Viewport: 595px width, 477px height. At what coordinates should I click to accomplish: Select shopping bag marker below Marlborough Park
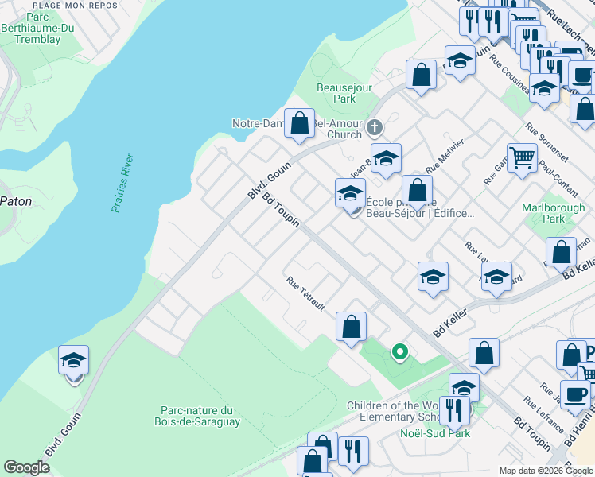tap(562, 254)
